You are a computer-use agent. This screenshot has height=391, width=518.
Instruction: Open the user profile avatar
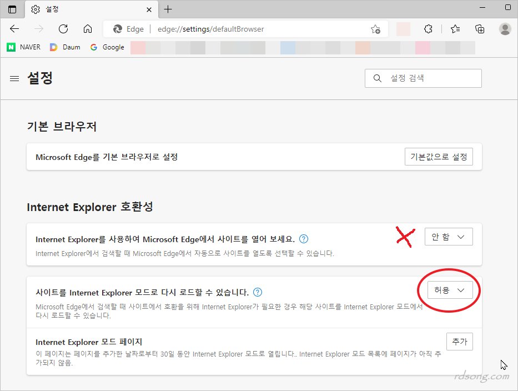point(505,29)
